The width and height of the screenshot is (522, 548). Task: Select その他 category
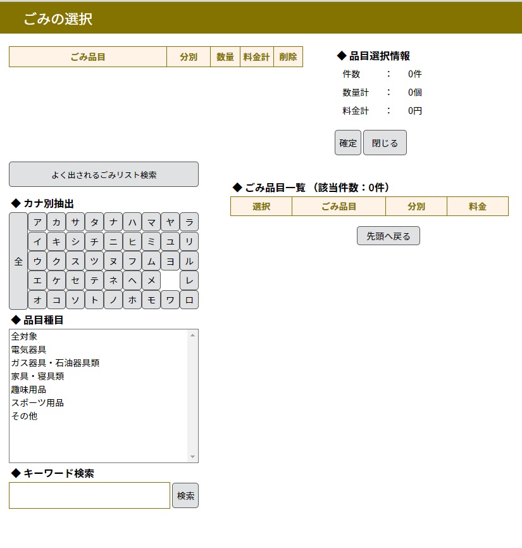(99, 416)
